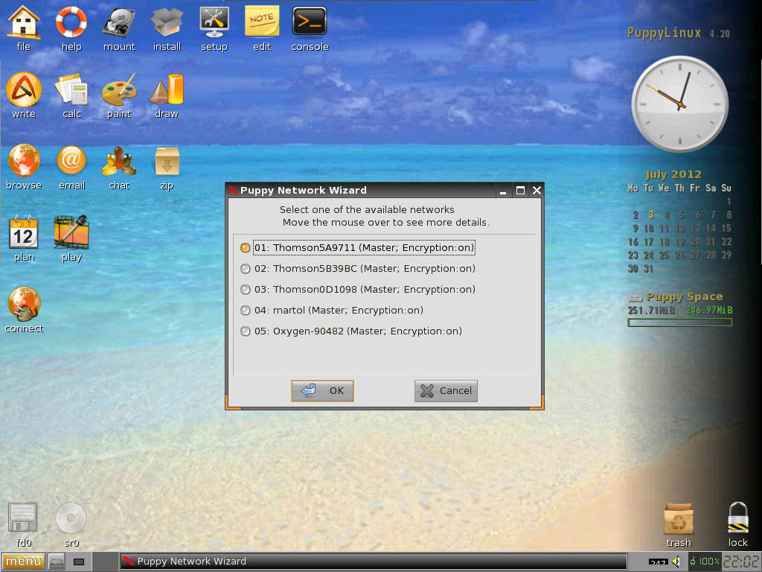Open the taskbar menu button
Viewport: 762px width, 572px height.
tap(23, 562)
